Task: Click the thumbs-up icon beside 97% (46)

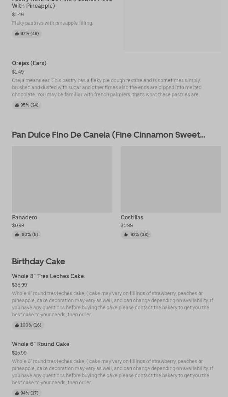Action: point(17,34)
